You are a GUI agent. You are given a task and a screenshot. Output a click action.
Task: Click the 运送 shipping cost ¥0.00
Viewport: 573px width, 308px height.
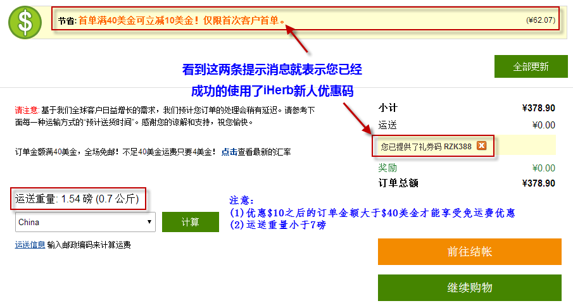(543, 125)
